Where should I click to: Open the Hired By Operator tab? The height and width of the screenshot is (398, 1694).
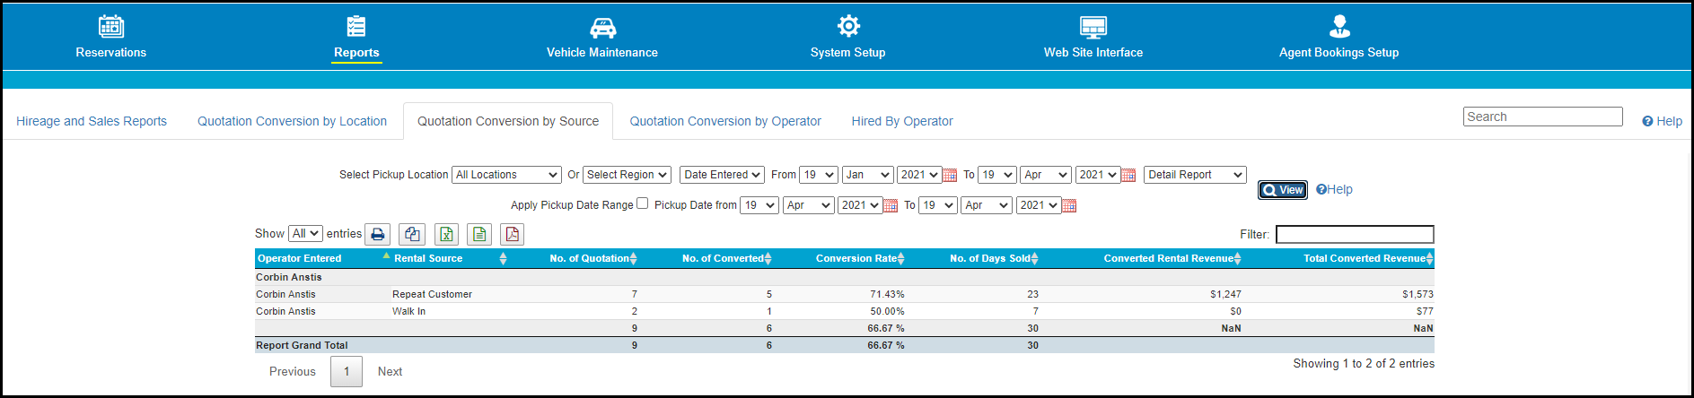point(902,121)
